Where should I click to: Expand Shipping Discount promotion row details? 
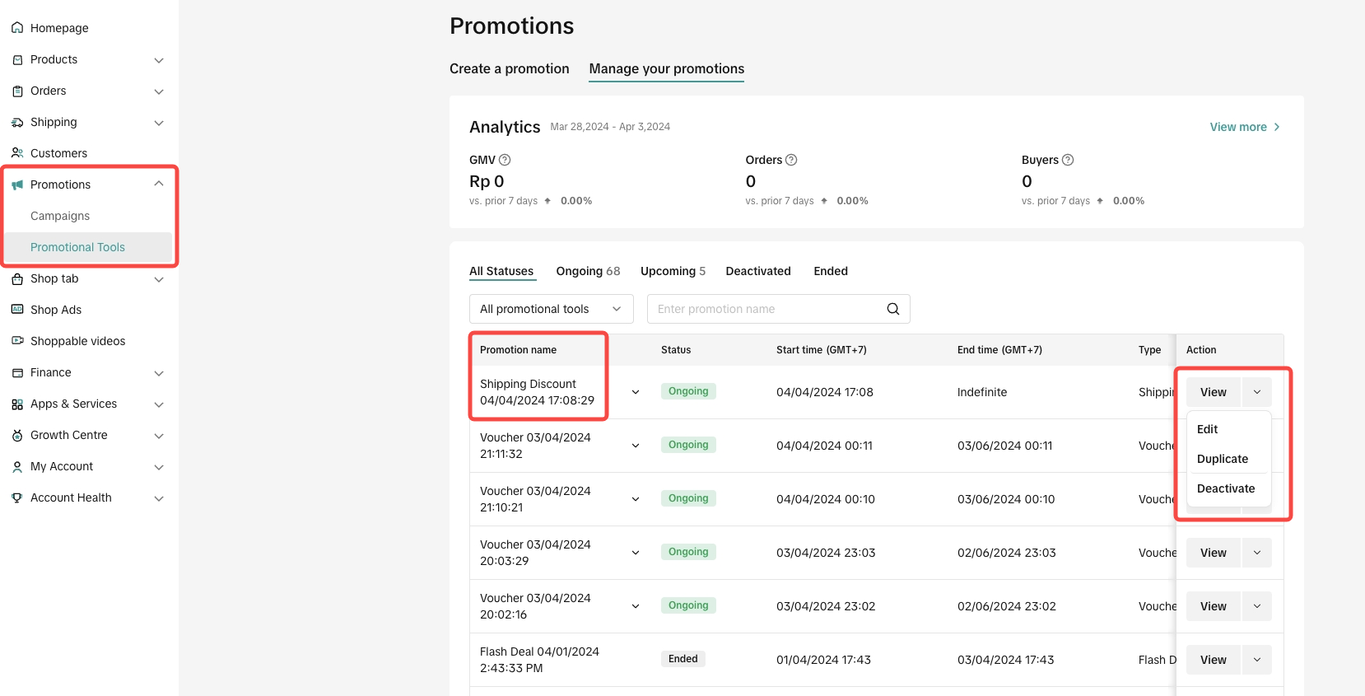pos(636,392)
